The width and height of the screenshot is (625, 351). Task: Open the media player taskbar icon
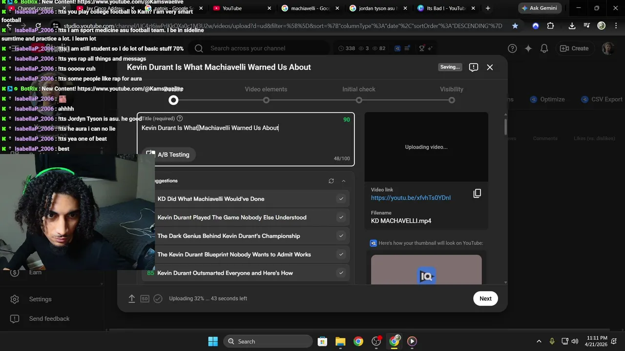pyautogui.click(x=412, y=341)
